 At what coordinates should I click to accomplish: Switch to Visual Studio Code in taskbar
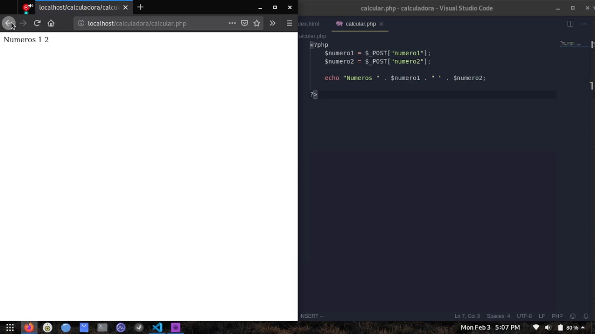pos(157,328)
